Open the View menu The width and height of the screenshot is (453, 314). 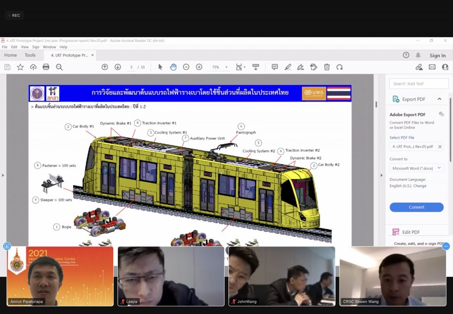coord(25,47)
